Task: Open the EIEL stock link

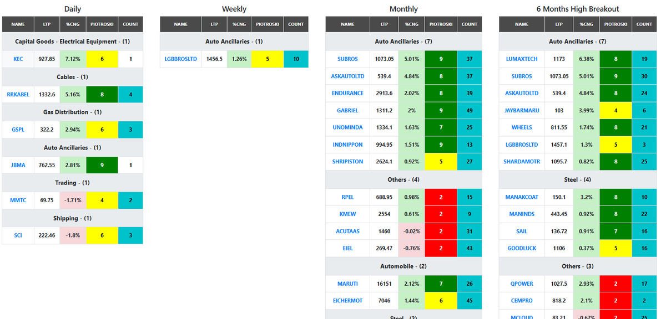Action: click(x=348, y=249)
